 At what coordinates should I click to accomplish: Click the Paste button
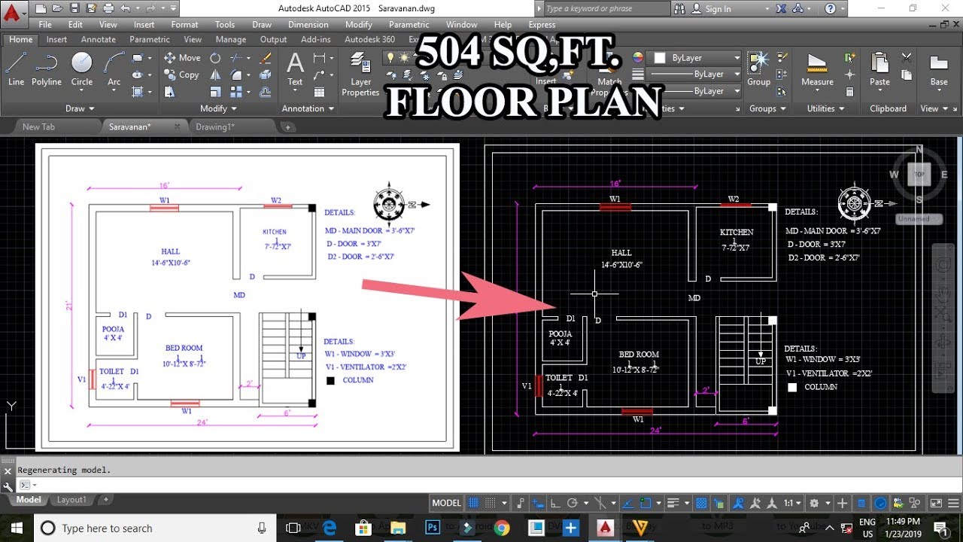879,69
